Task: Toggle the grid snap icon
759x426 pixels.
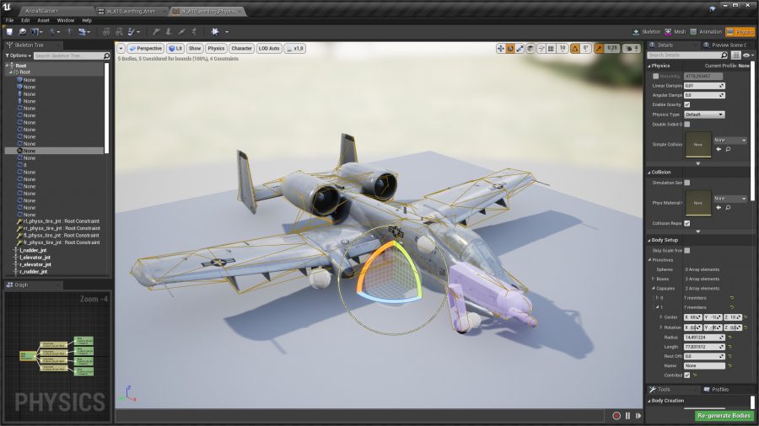Action: (x=551, y=48)
